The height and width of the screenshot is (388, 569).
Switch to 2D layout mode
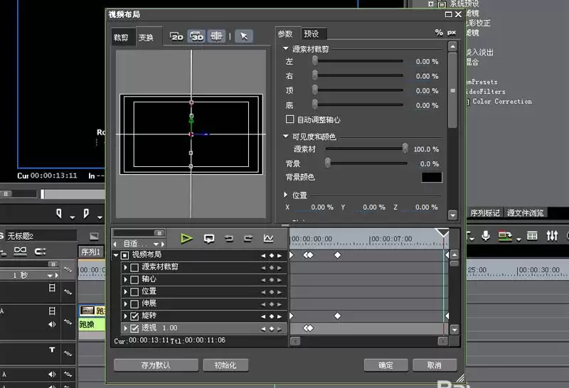[x=176, y=36]
